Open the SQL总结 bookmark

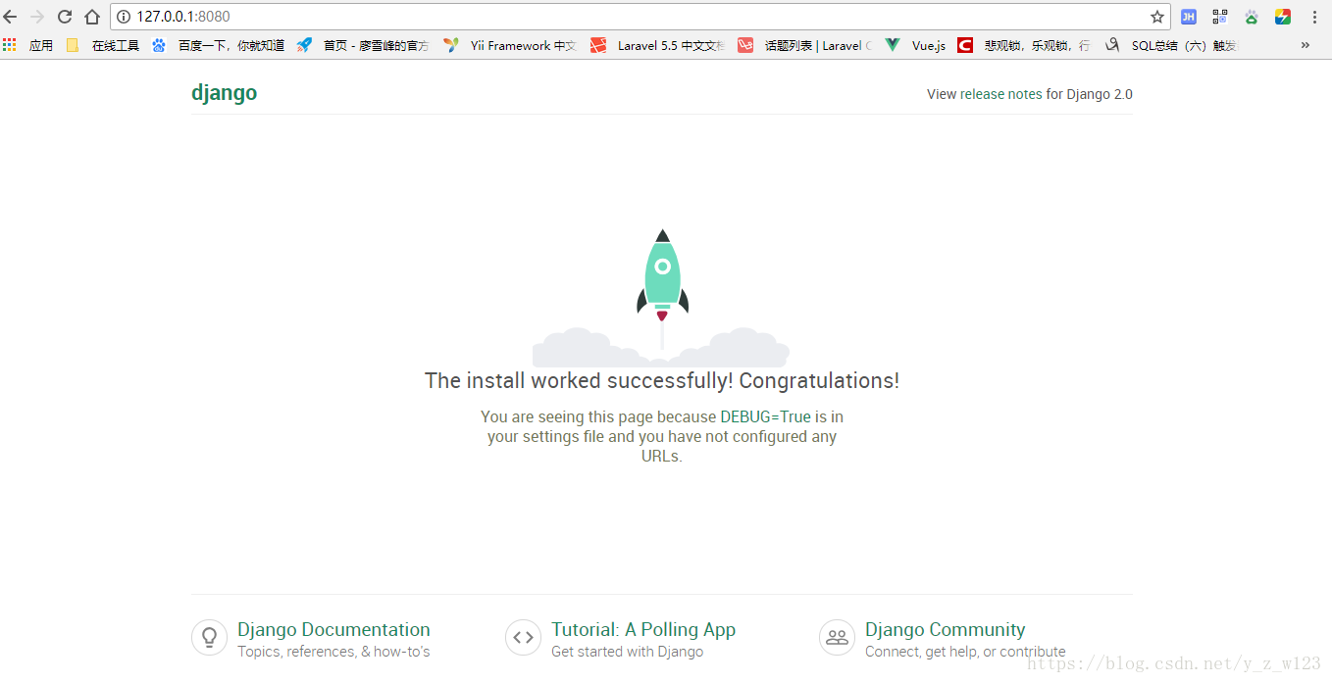[x=1171, y=45]
